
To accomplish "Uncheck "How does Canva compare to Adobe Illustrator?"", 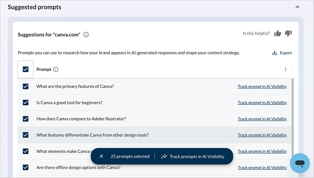I will pos(25,119).
